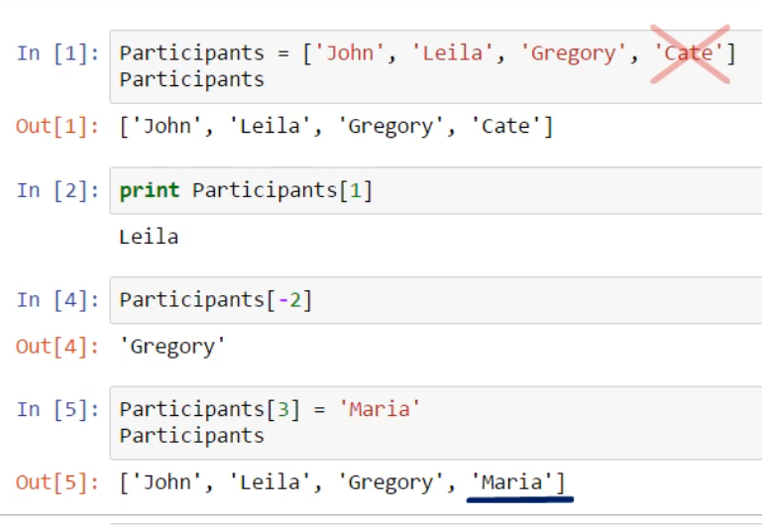This screenshot has height=525, width=762.
Task: Click the Out[1] list output text
Action: coord(336,127)
